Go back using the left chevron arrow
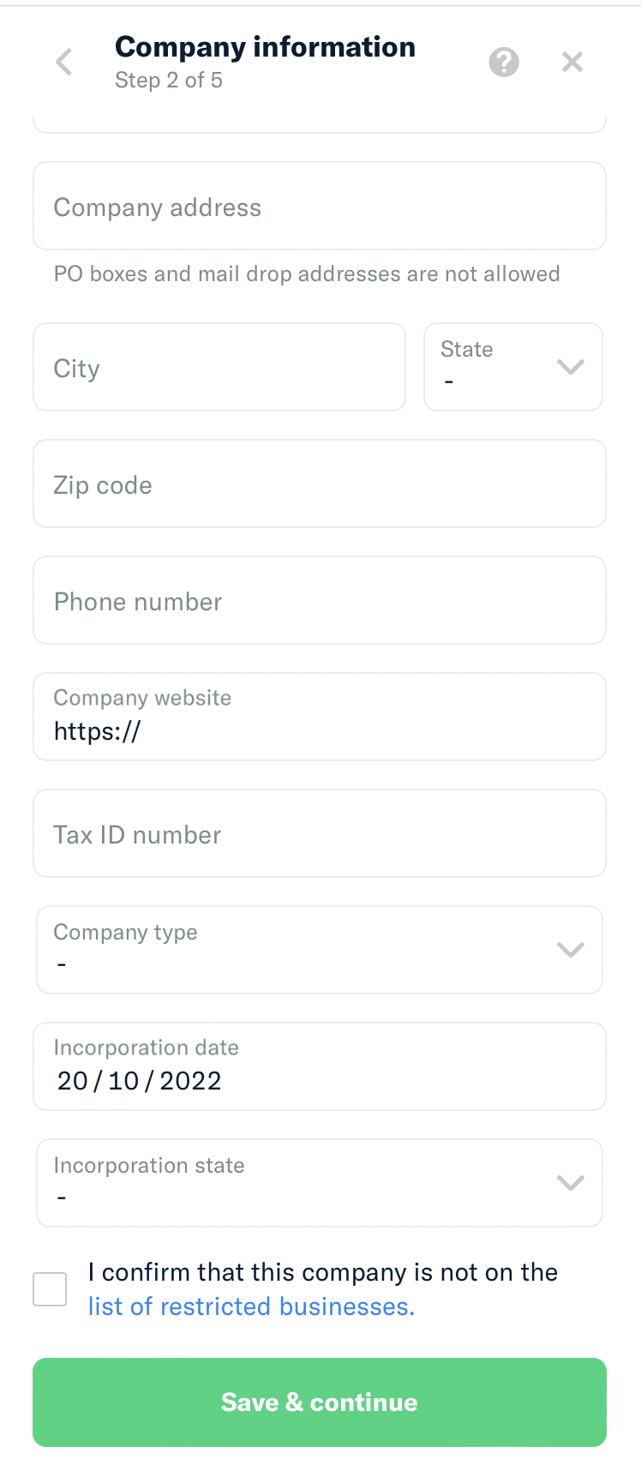 (x=63, y=62)
